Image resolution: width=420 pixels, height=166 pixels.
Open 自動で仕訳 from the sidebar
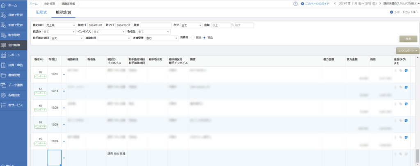click(4, 15)
